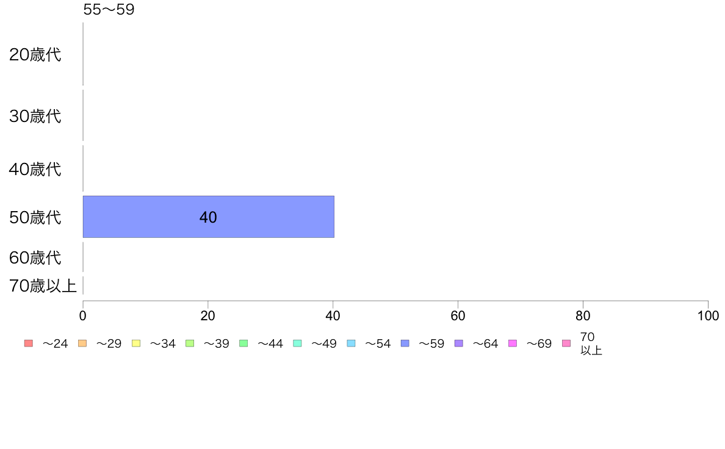The image size is (725, 449).
Task: Click the ~54 light blue legend swatch
Action: point(351,343)
